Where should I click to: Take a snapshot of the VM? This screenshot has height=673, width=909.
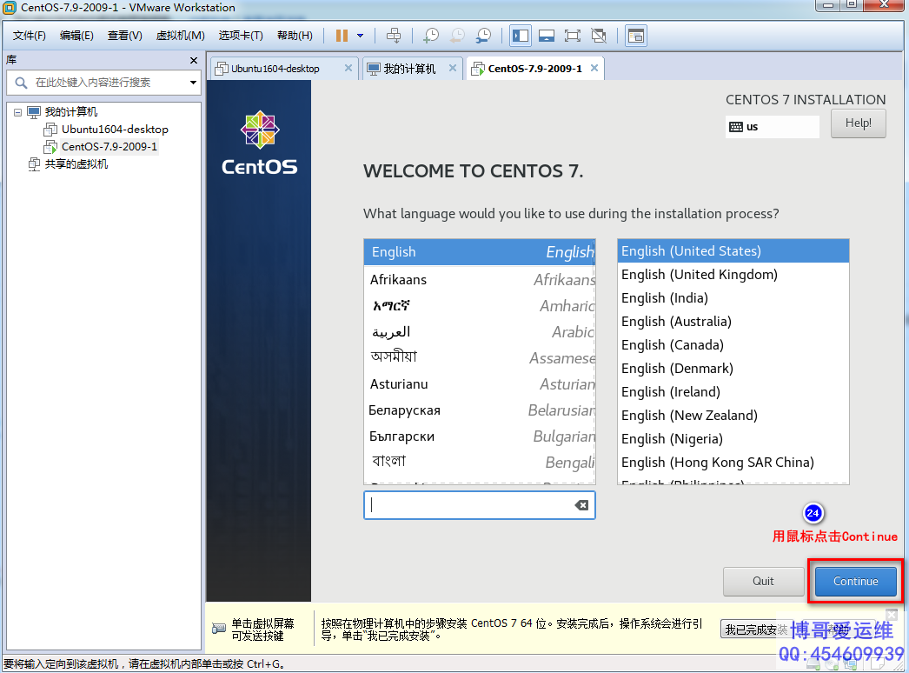point(431,36)
